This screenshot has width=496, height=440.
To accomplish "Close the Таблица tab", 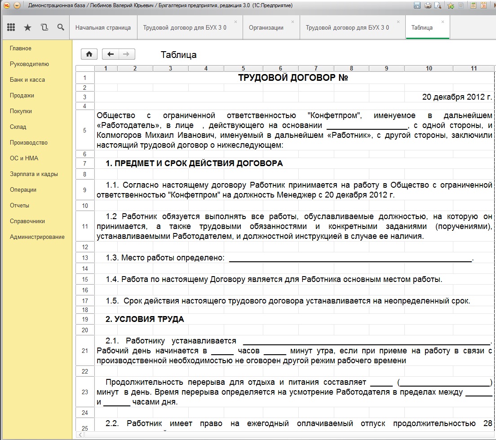I will coord(443,22).
